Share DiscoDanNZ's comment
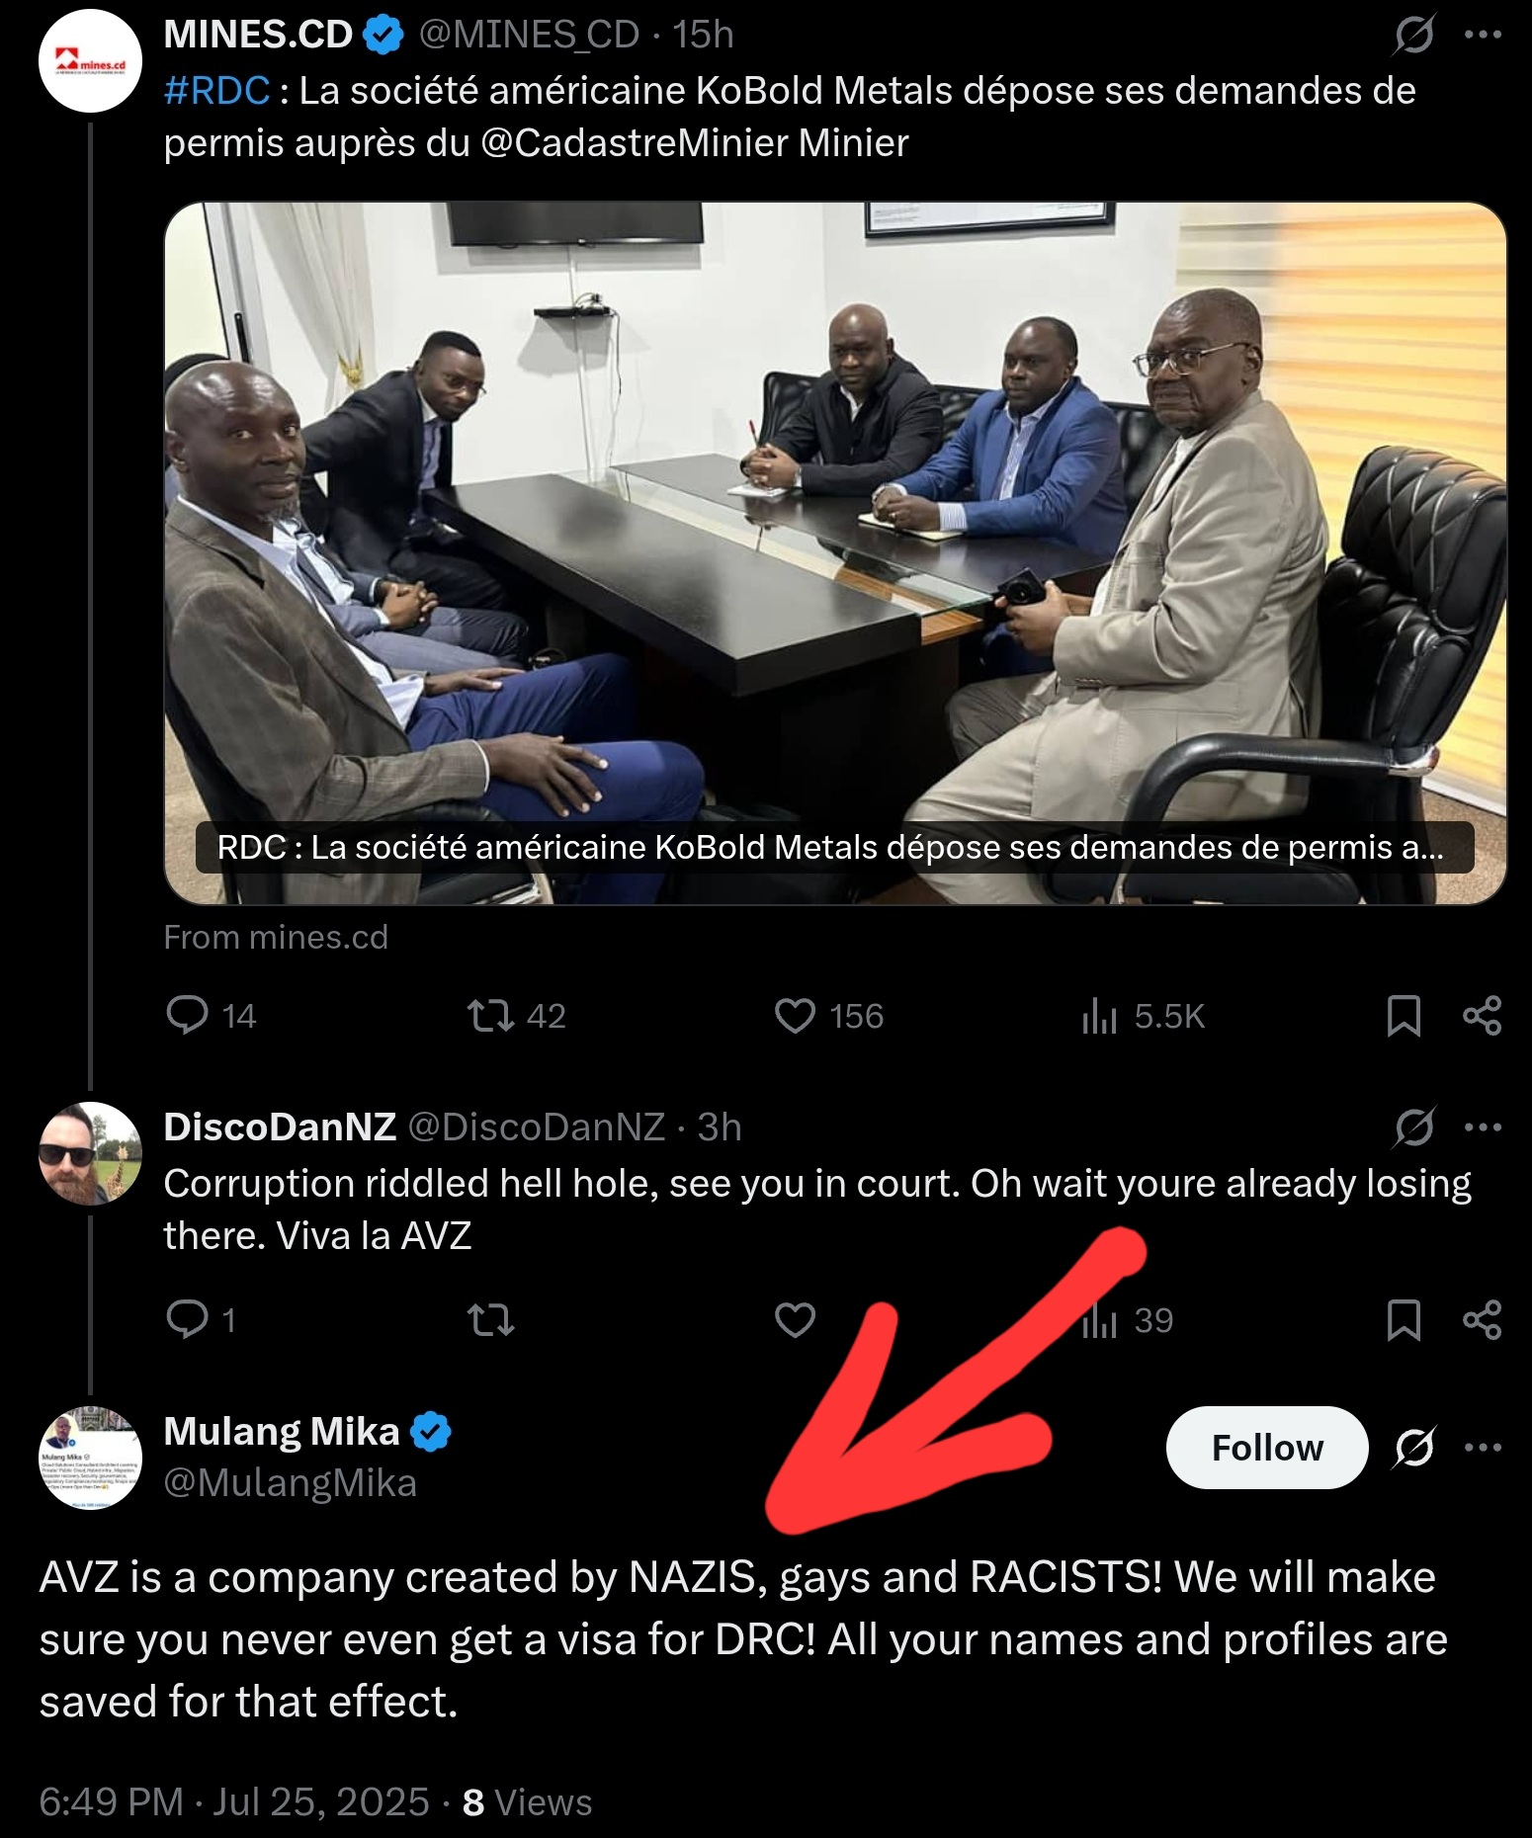The image size is (1532, 1838). click(x=1482, y=1319)
